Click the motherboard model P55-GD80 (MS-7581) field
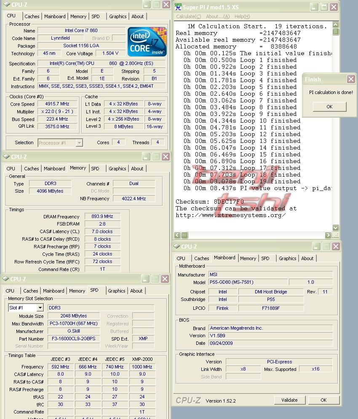Screen dimensions: 358x419 (x=248, y=282)
